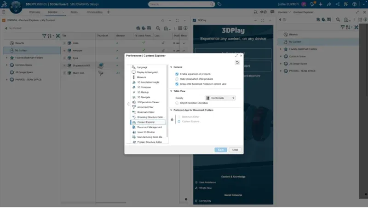Click the plus add icon in top bar

pyautogui.click(x=321, y=4)
